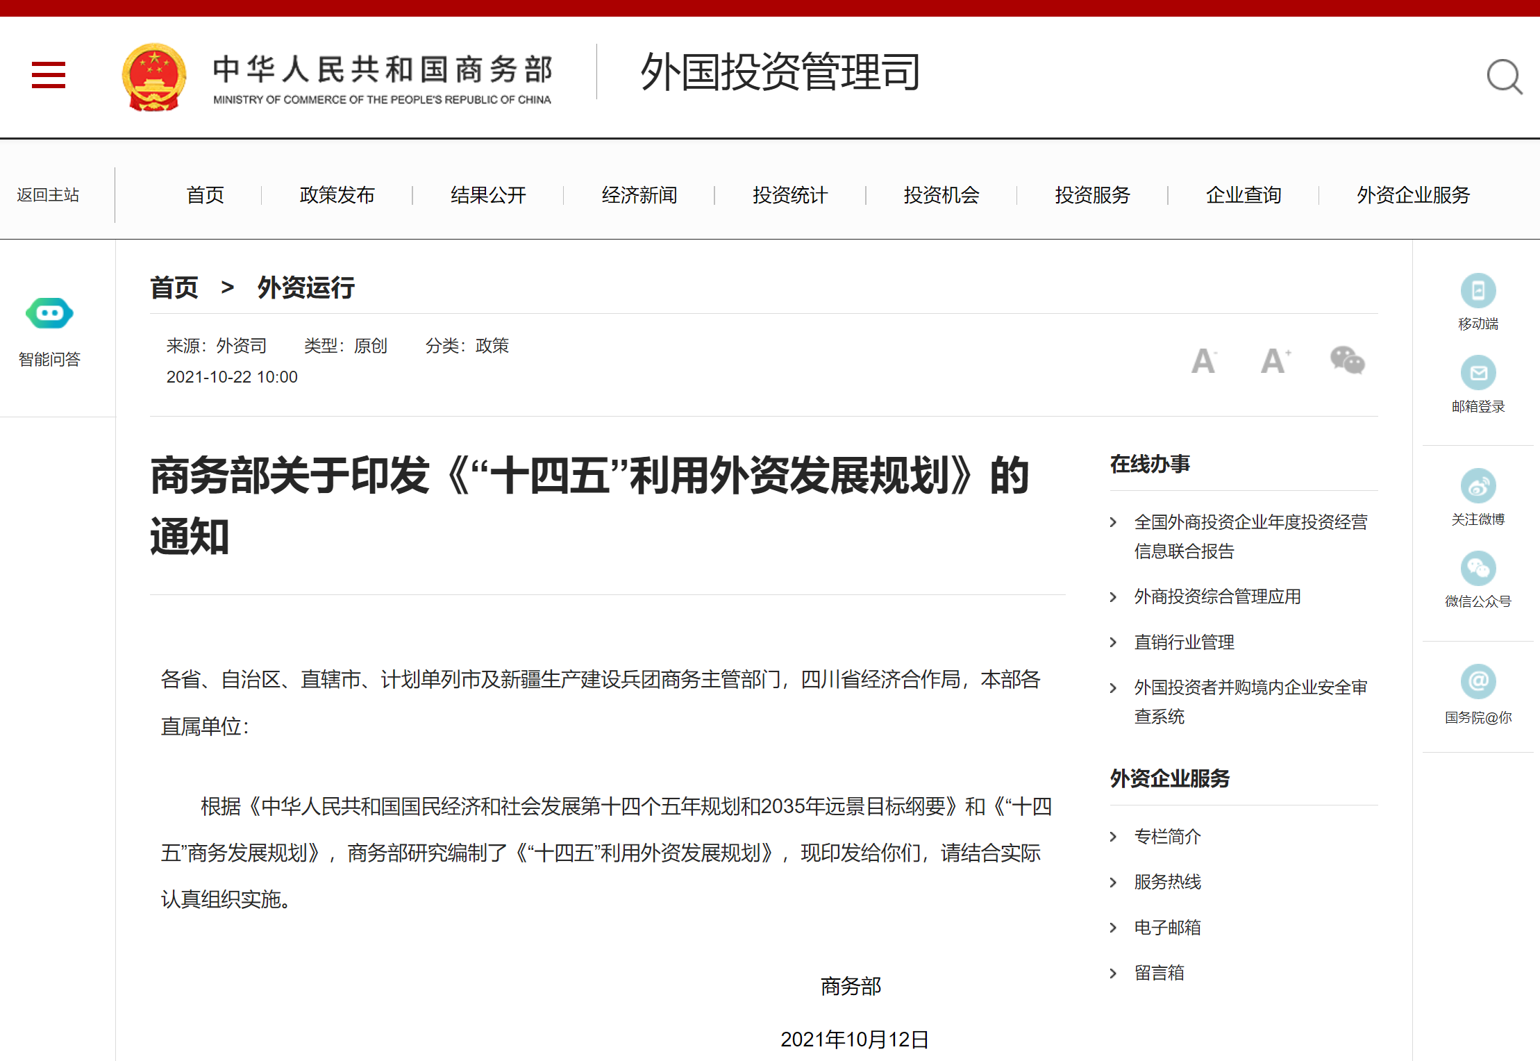Decrease the article font size
Image resolution: width=1540 pixels, height=1061 pixels.
coord(1203,360)
